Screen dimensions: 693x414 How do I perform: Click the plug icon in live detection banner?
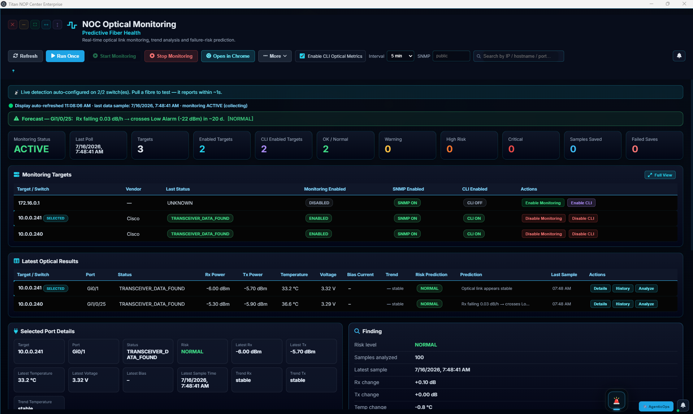click(x=16, y=92)
